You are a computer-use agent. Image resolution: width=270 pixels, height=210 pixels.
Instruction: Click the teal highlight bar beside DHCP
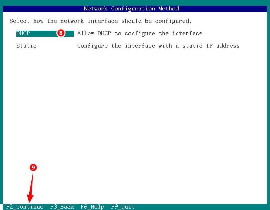pyautogui.click(x=45, y=33)
